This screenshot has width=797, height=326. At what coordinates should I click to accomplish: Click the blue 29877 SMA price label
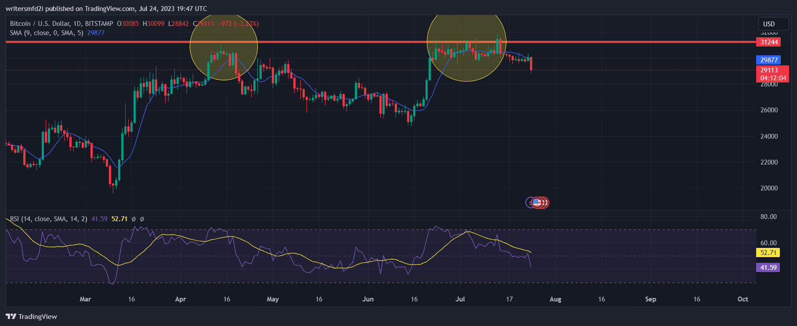click(x=769, y=60)
